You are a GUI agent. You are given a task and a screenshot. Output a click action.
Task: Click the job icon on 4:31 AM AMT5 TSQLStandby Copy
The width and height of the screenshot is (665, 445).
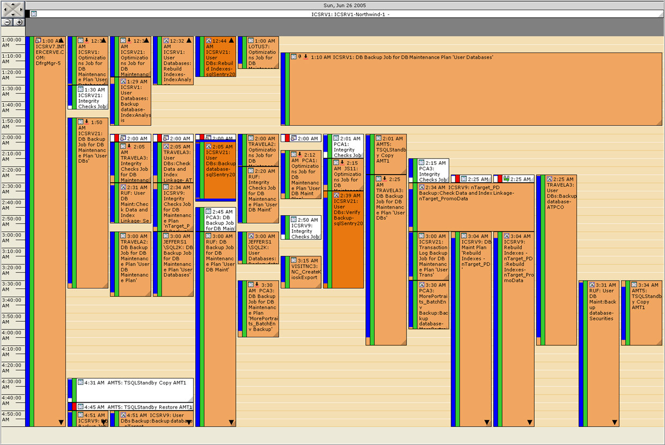(x=80, y=382)
